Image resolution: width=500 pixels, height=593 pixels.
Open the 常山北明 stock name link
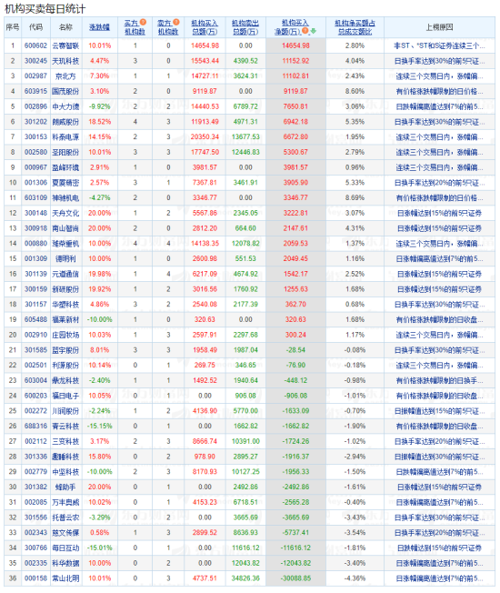point(65,578)
